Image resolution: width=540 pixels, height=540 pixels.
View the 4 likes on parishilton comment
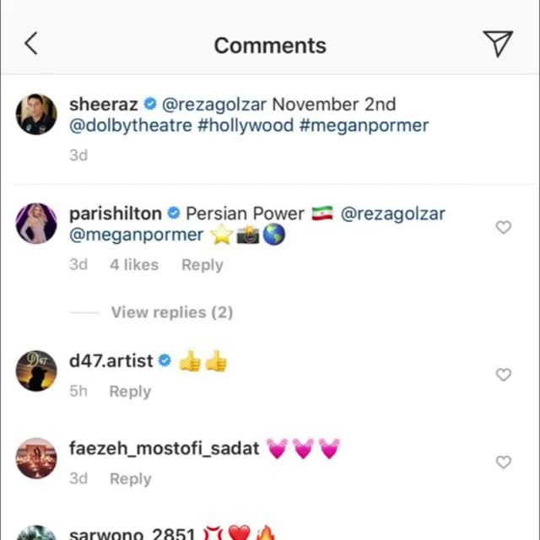(x=134, y=265)
